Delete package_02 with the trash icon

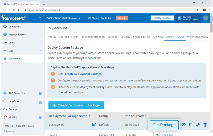click(x=205, y=125)
